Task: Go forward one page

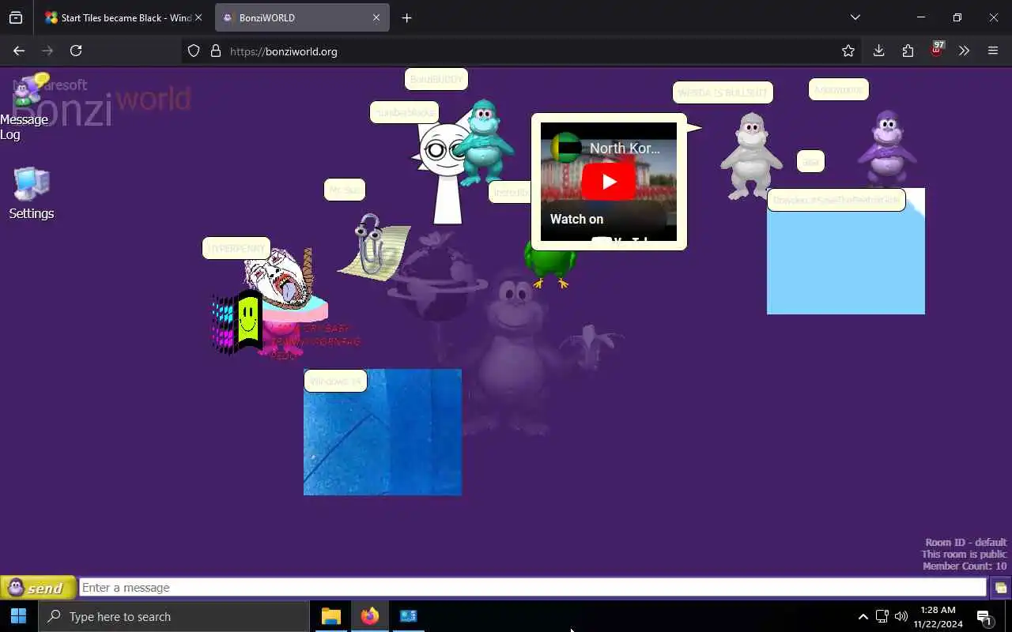Action: [x=47, y=51]
